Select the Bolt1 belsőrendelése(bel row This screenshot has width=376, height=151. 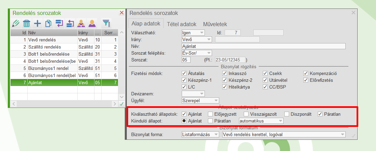pos(64,61)
